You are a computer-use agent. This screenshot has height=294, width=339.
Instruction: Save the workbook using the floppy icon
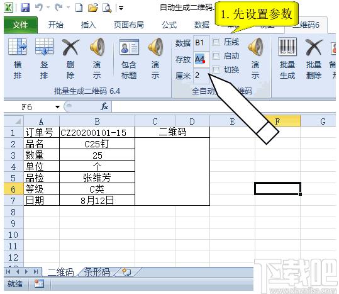point(25,8)
